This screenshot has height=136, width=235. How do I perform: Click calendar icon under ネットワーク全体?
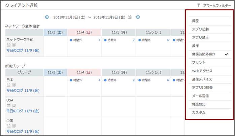coord(8,45)
